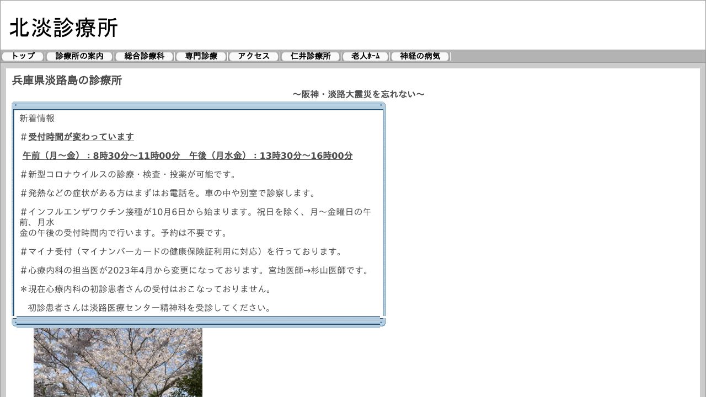Open the トップ navigation button
The height and width of the screenshot is (397, 706).
tap(22, 56)
